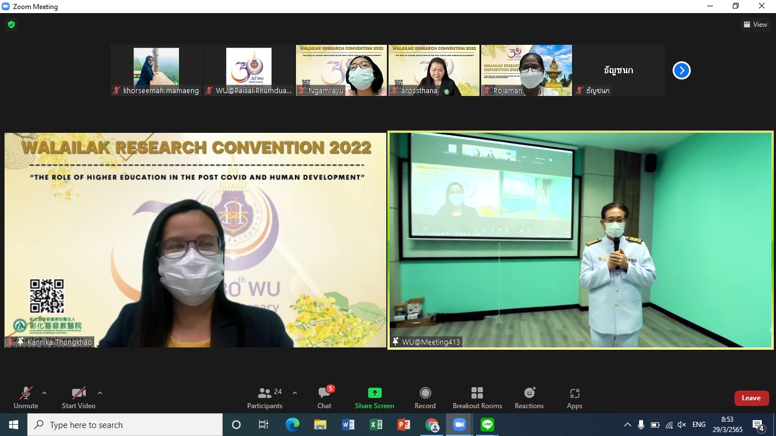This screenshot has height=436, width=776.
Task: Click the green Share Screen icon
Action: point(374,393)
